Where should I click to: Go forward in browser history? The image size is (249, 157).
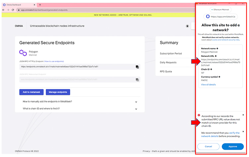(8, 10)
